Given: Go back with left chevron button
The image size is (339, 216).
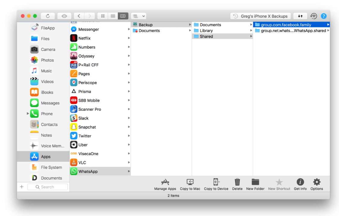Looking at the screenshot, I should tap(79, 16).
